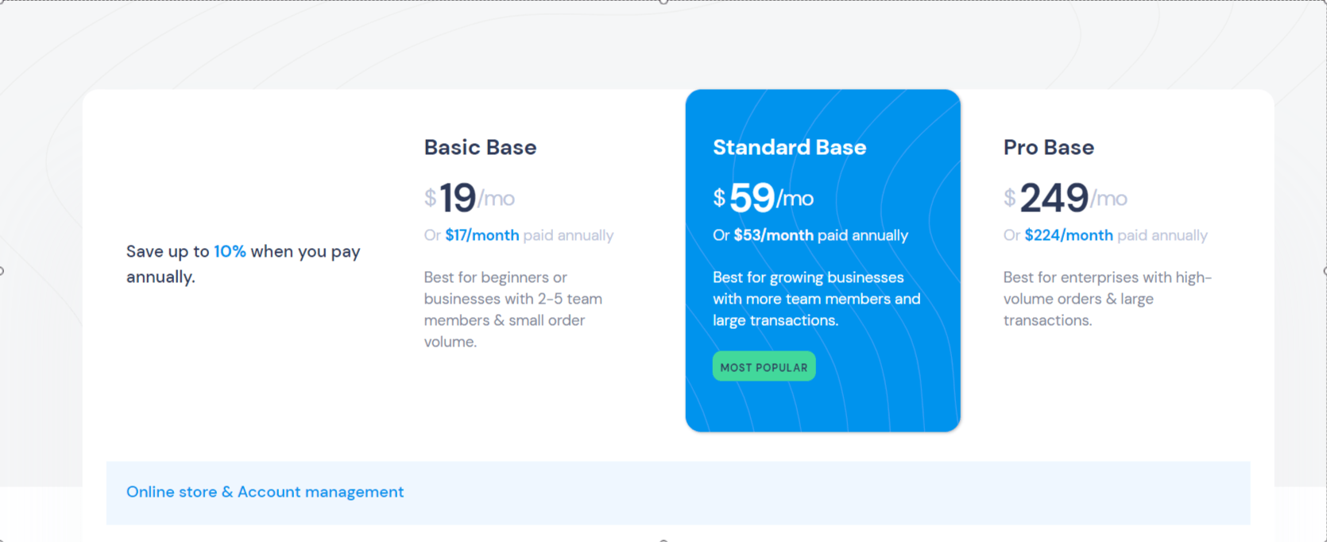
Task: Click the $249/mo Pro price
Action: tap(1065, 198)
